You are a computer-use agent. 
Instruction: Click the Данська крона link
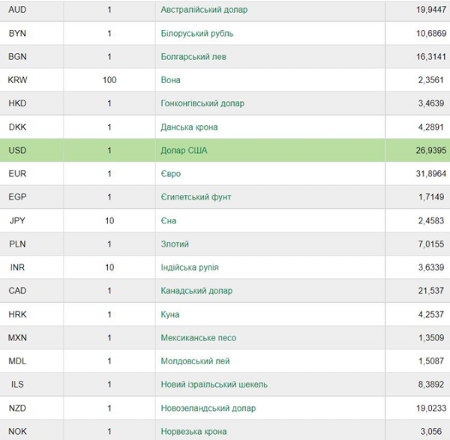tap(189, 127)
